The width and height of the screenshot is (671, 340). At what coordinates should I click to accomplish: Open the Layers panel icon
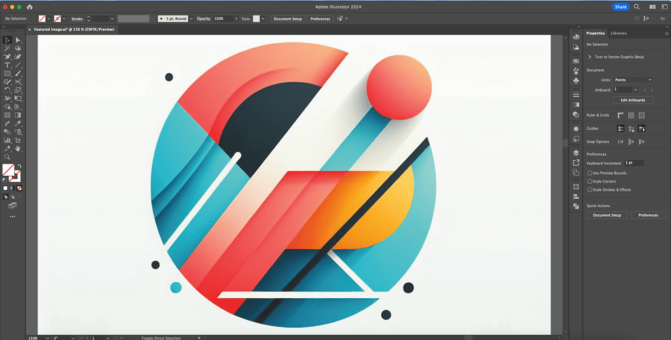point(575,152)
